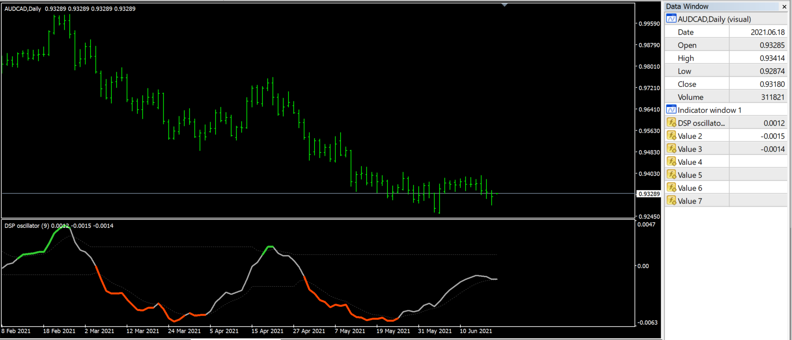Select the Volume value 311821
The width and height of the screenshot is (792, 340).
click(773, 97)
